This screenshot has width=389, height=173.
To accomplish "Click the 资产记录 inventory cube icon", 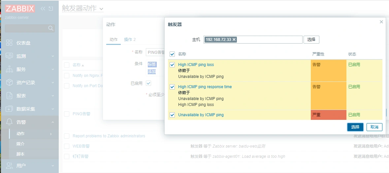I will tap(9, 83).
